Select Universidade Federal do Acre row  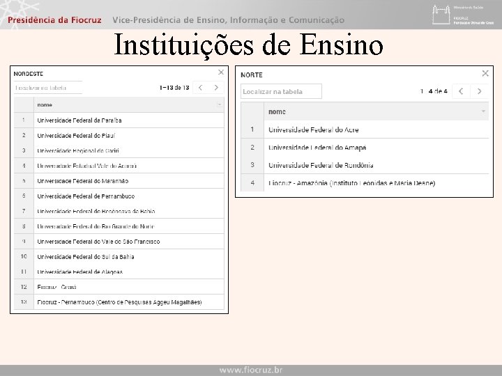[x=365, y=130]
